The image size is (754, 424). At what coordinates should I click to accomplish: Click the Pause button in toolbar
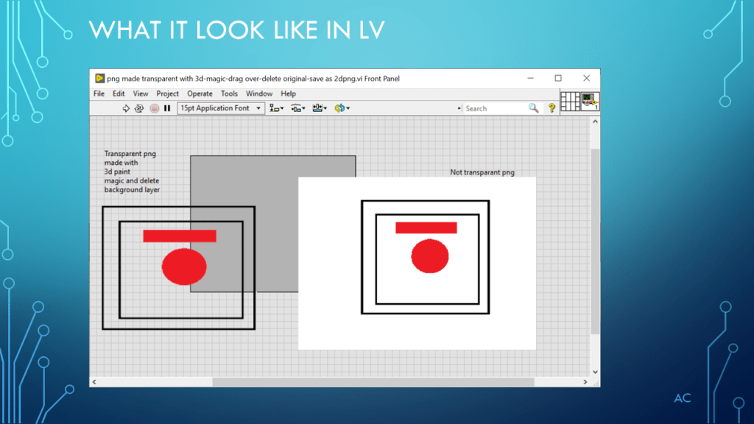click(x=167, y=108)
